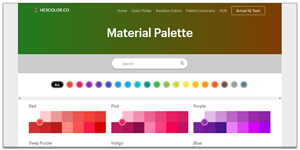
Task: Select the yellow color filter circle
Action: (x=186, y=85)
